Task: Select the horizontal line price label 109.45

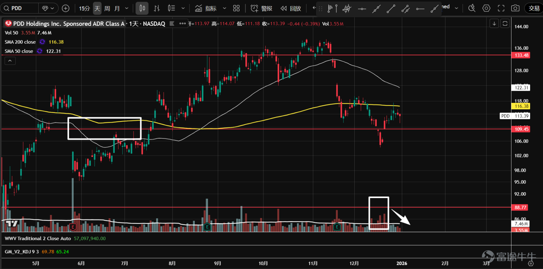Action: (521, 129)
